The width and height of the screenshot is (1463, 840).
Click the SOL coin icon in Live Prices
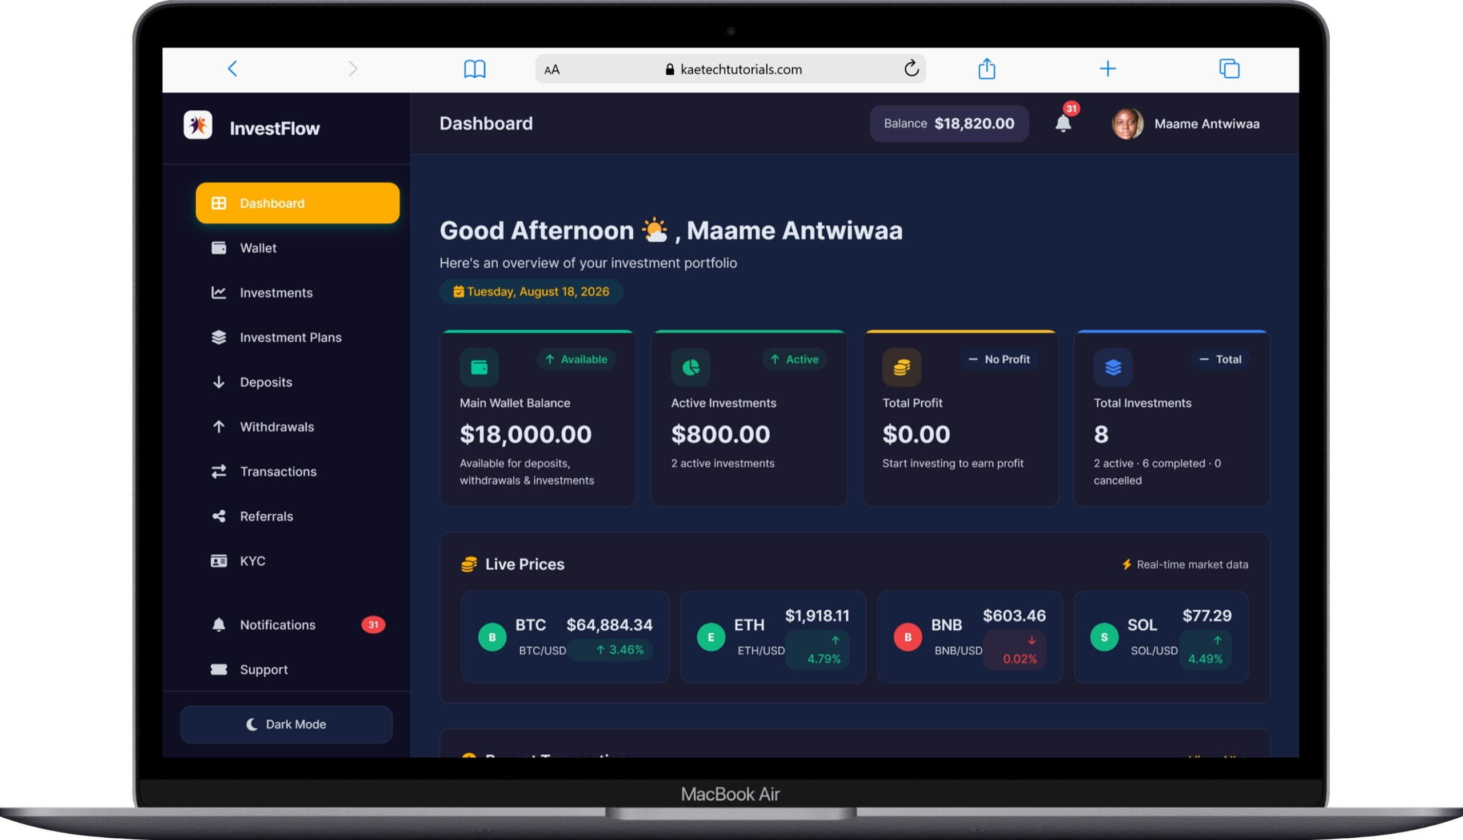pyautogui.click(x=1104, y=637)
